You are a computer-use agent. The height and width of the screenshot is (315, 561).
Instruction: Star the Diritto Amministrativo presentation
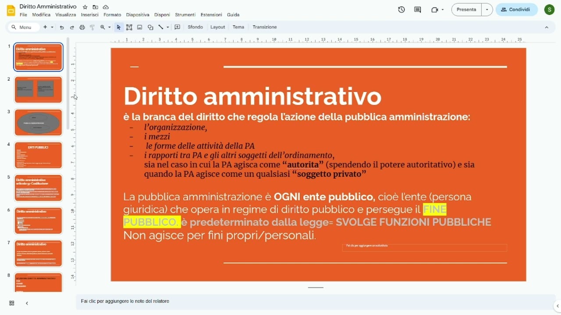coord(85,7)
